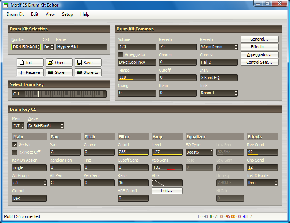Screen dimensions: 290x223
Task: Open the Reverb type Warm Room dropdown
Action: coord(218,47)
